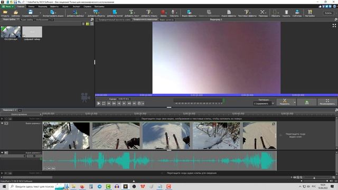Screen dimensions: 338x190
Task: Open the timeline mode dropdown
Action: coord(21,114)
